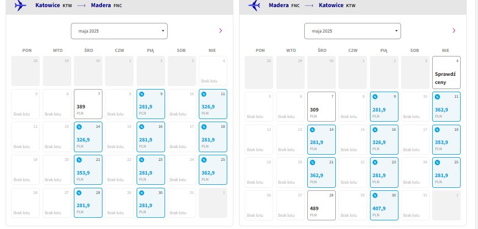The width and height of the screenshot is (478, 229).
Task: Go to next month in return calendar
Action: [454, 31]
